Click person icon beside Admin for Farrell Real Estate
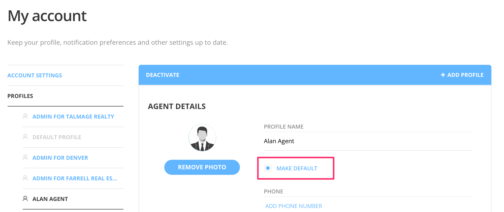This screenshot has width=504, height=212. click(25, 178)
